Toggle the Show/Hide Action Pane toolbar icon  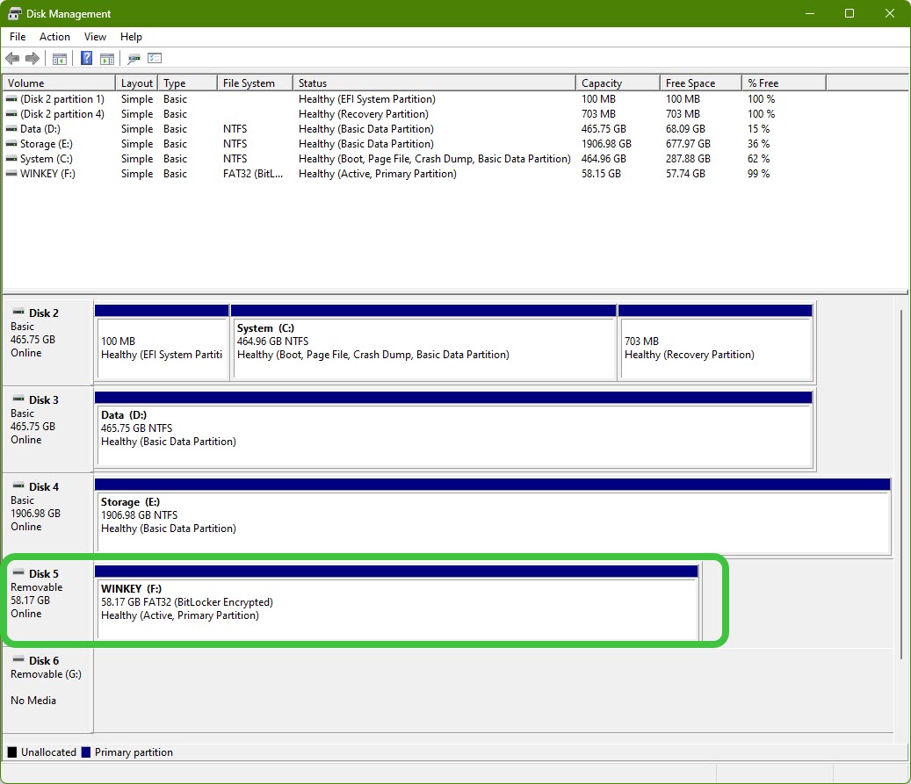[x=107, y=58]
